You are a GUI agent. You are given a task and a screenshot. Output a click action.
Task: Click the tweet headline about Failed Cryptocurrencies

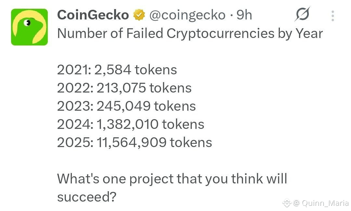click(190, 34)
